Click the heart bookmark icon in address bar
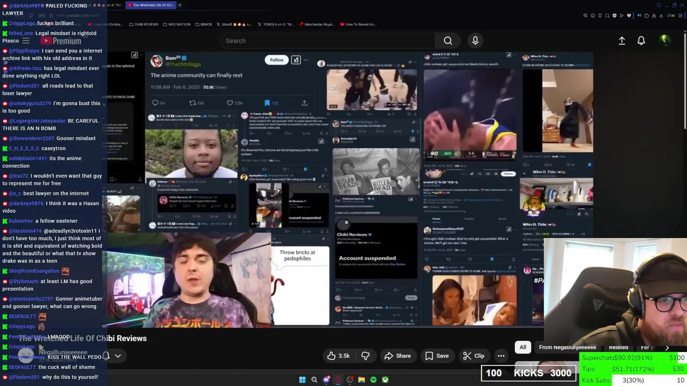687x386 pixels. [629, 16]
